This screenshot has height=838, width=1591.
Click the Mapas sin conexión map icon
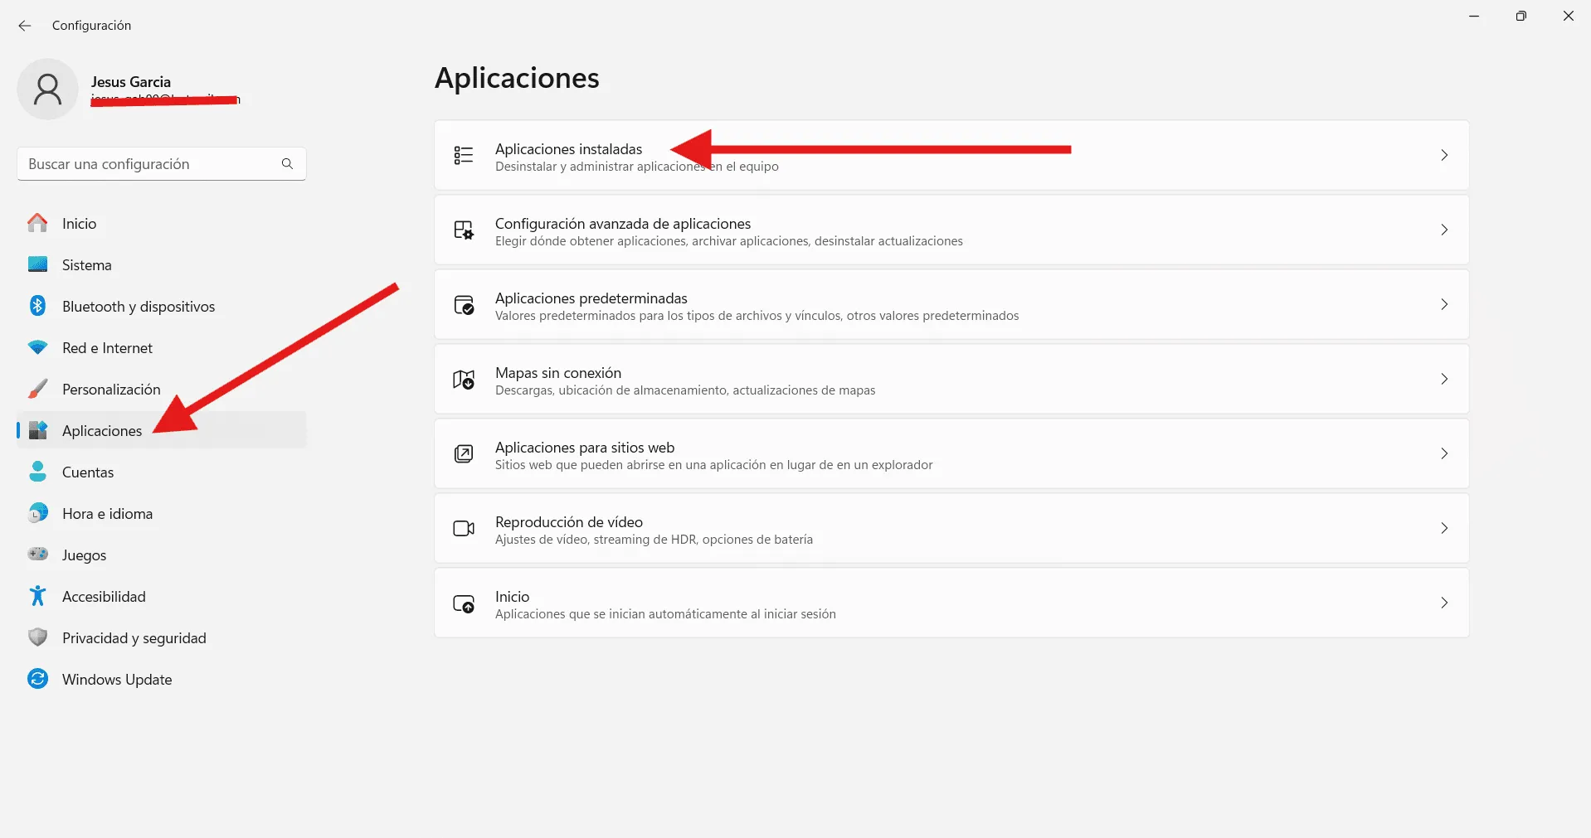(x=464, y=380)
